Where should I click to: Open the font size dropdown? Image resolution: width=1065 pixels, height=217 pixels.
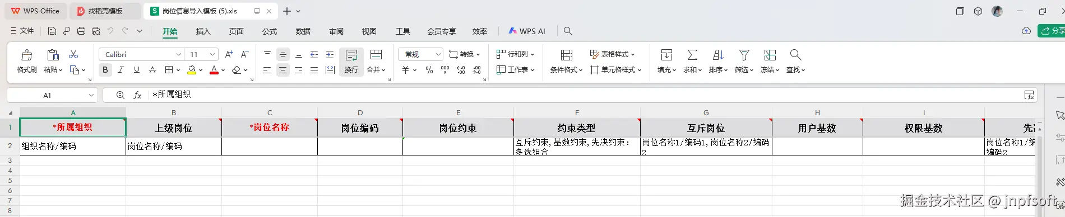(x=212, y=54)
